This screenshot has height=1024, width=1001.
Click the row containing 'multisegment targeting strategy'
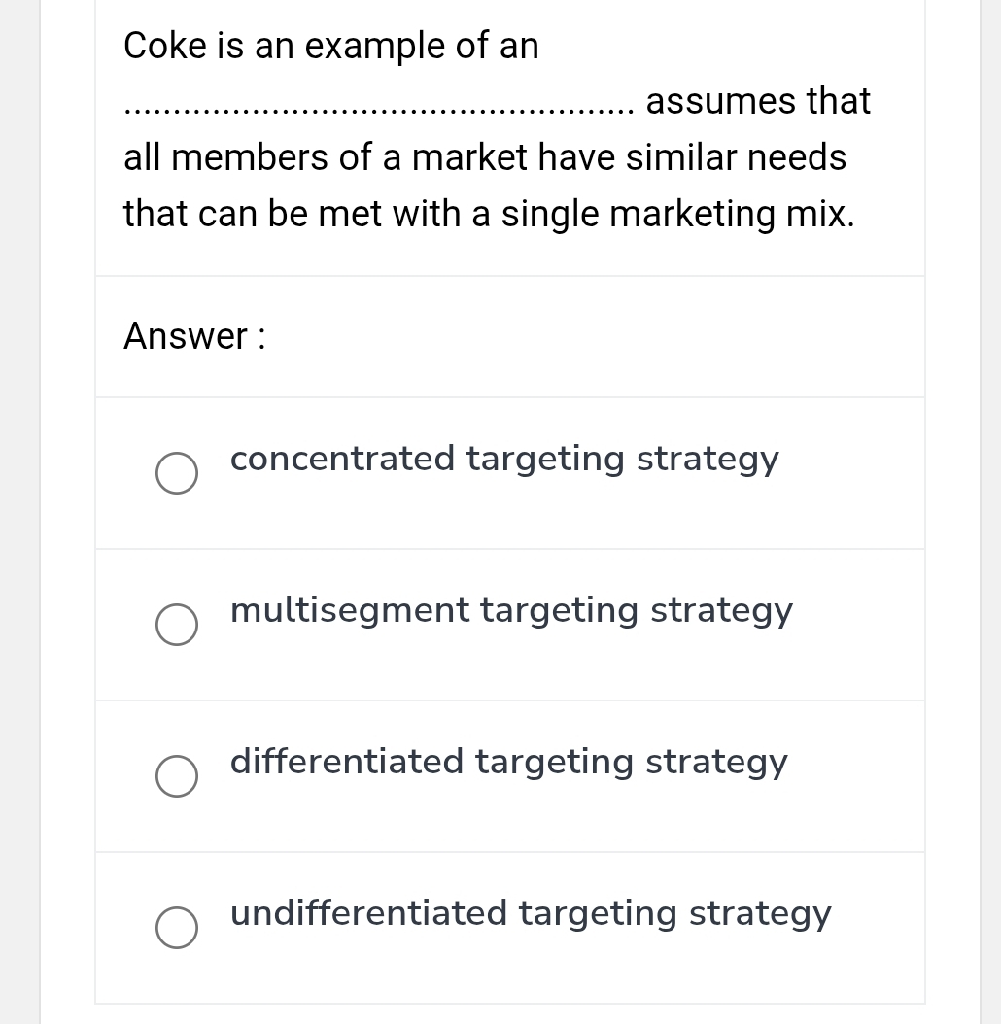[510, 624]
